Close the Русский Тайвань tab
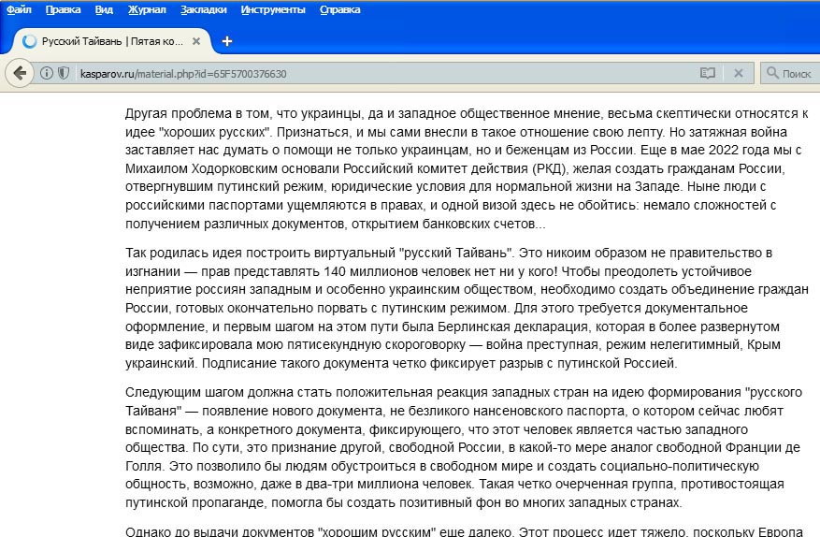This screenshot has width=820, height=537. tap(196, 41)
